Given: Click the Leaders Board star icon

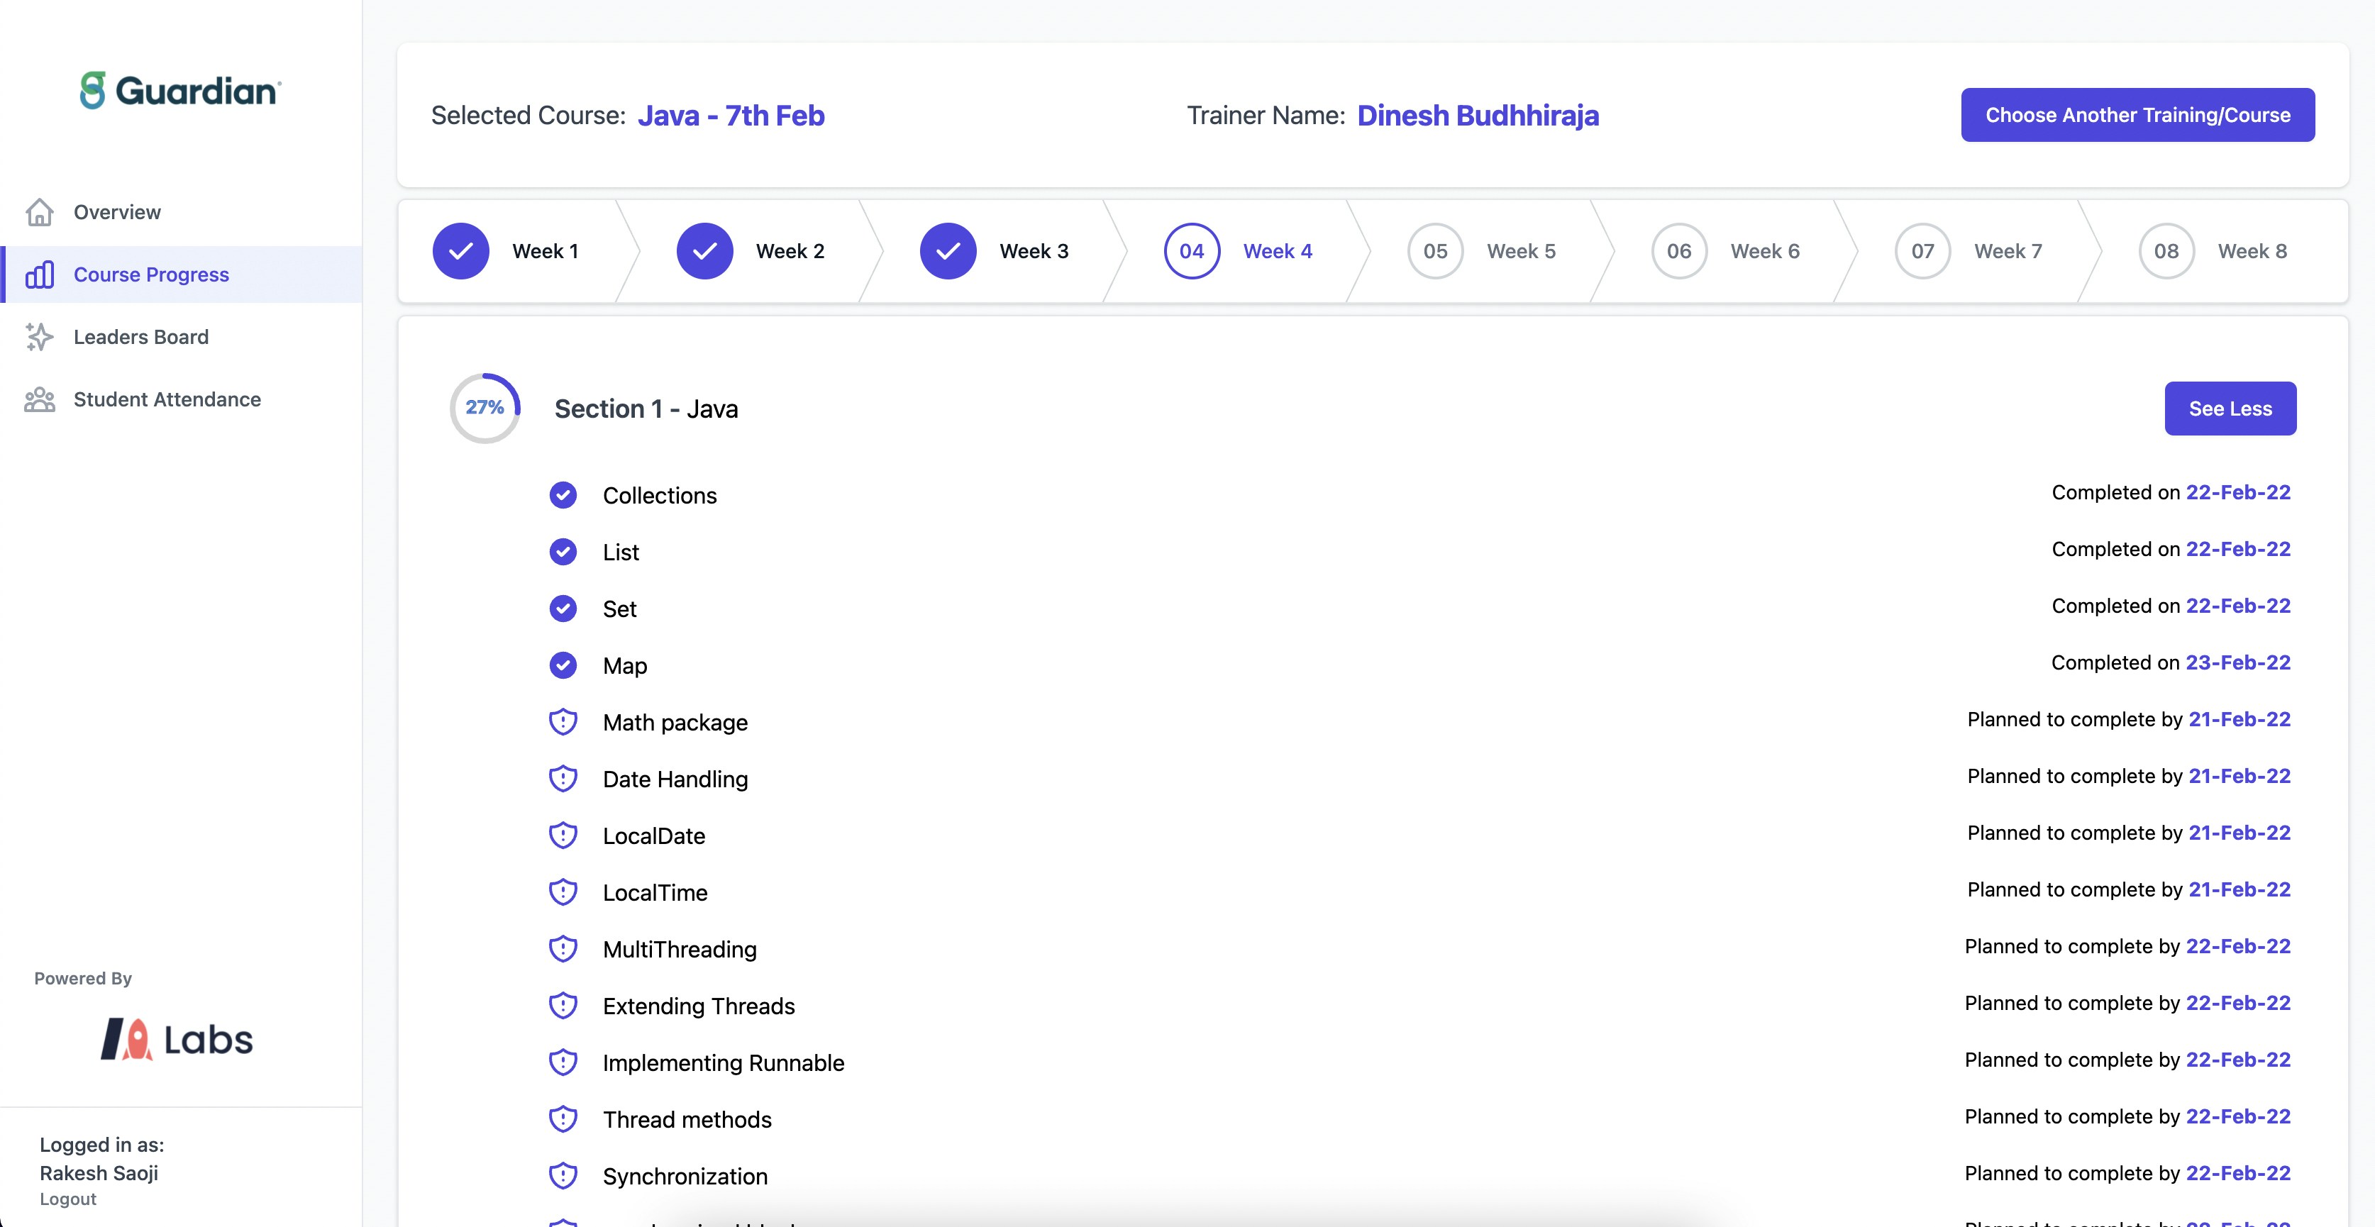Looking at the screenshot, I should [x=40, y=336].
